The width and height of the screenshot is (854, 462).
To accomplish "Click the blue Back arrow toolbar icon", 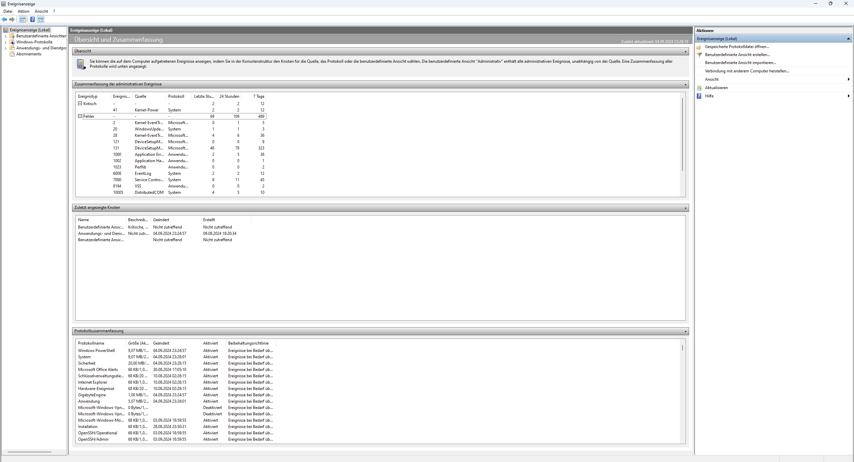I will tap(4, 20).
